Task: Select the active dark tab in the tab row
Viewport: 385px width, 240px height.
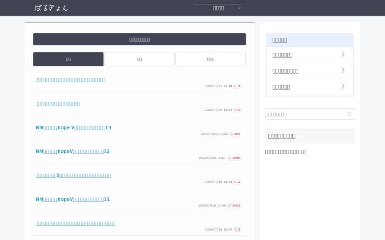Action: [68, 59]
